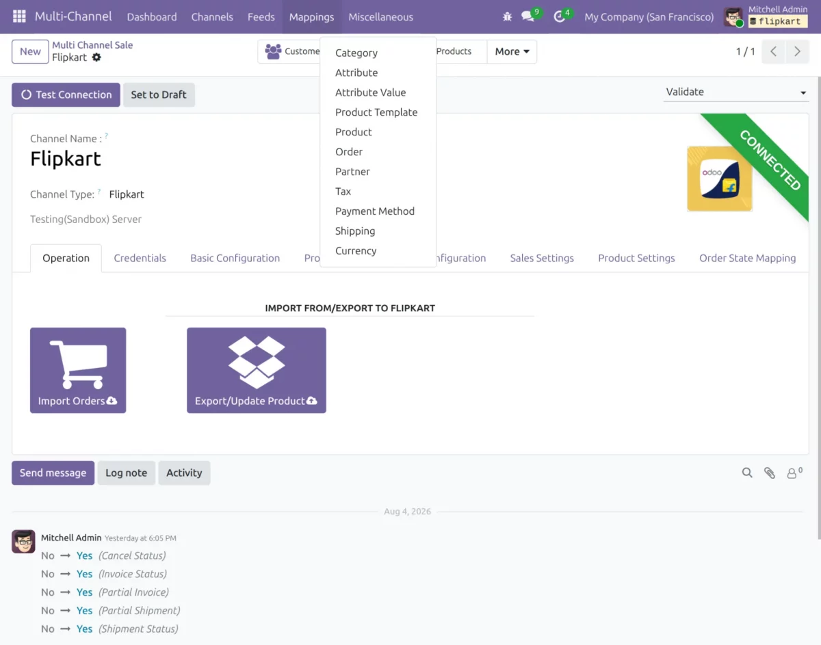Open the Miscellaneous menu
Viewport: 821px width, 645px height.
point(380,16)
